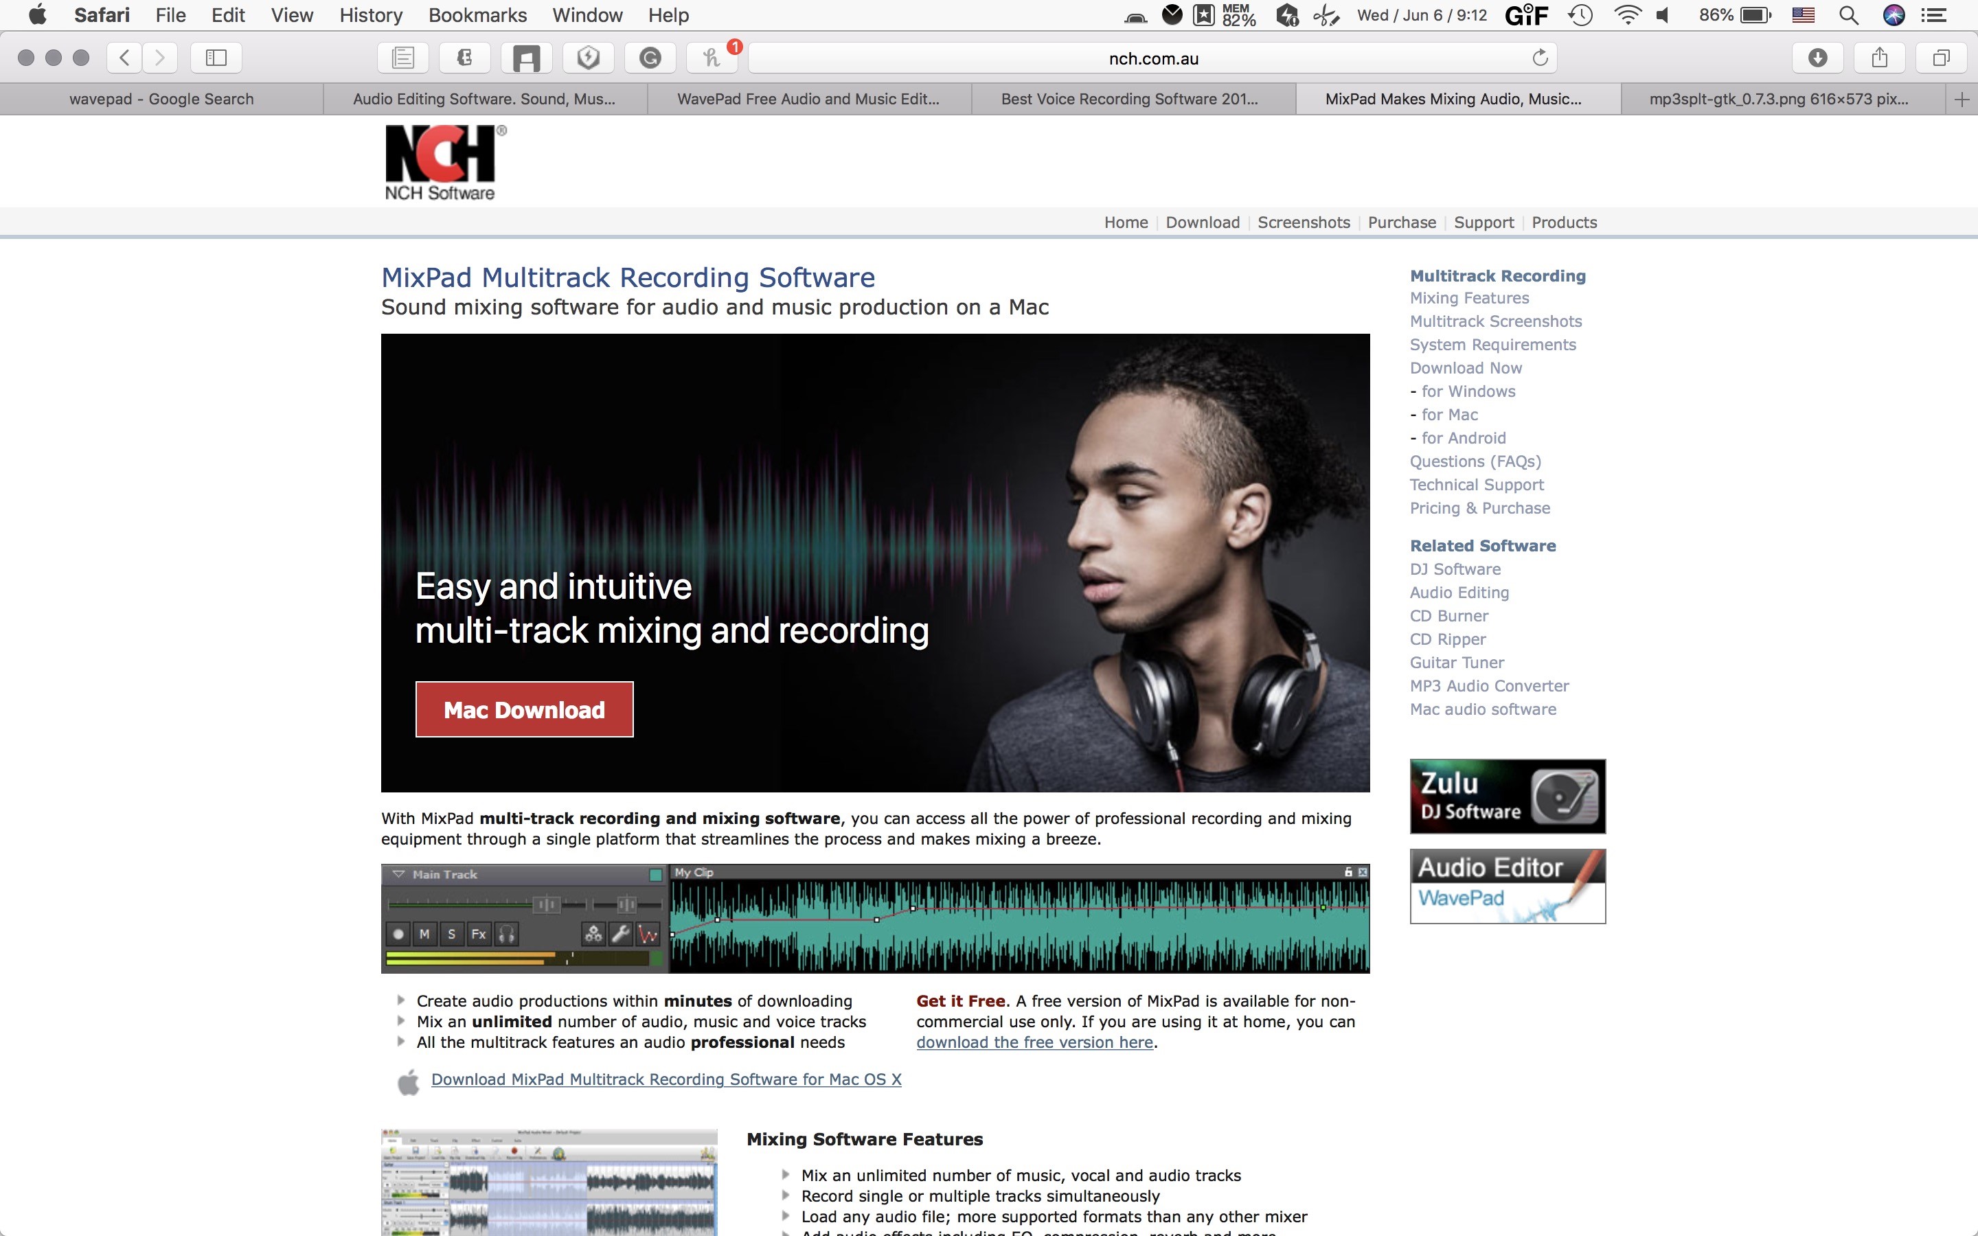Click the for Android download link
1978x1236 pixels.
[x=1463, y=438]
